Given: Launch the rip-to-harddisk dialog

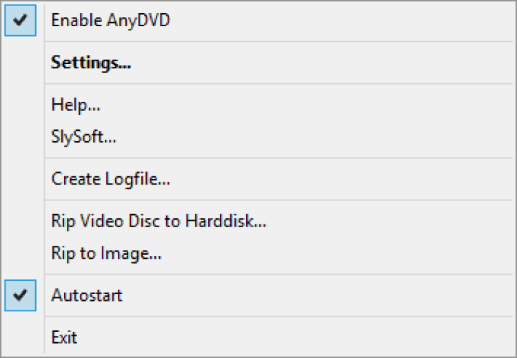Looking at the screenshot, I should point(159,222).
